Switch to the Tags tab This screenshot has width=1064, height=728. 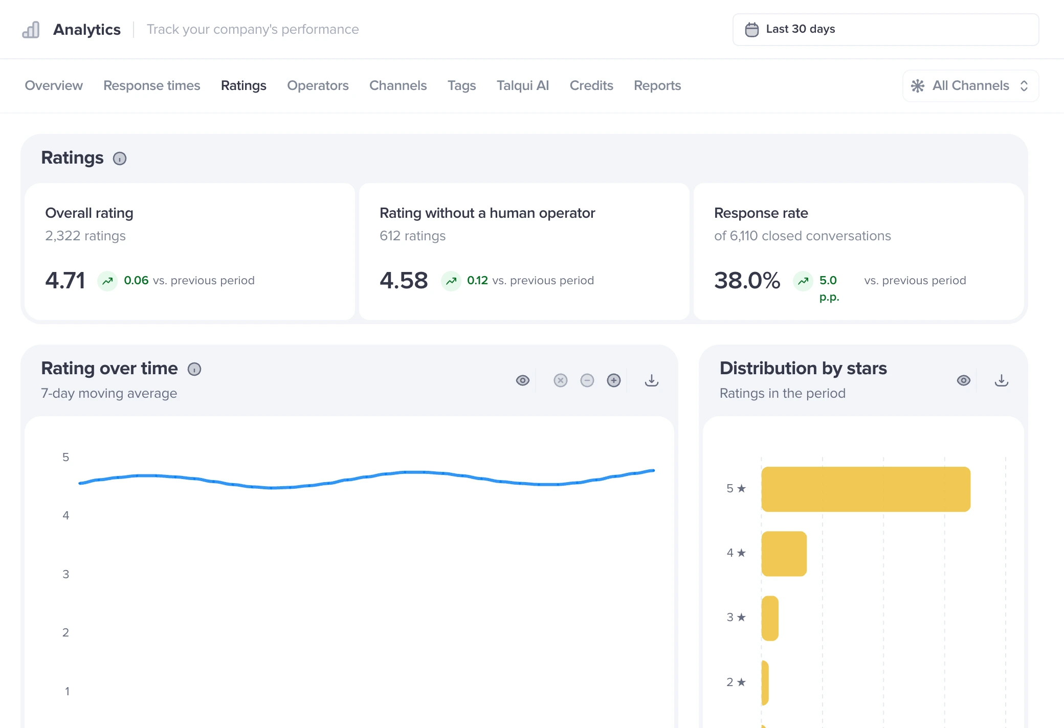[461, 85]
